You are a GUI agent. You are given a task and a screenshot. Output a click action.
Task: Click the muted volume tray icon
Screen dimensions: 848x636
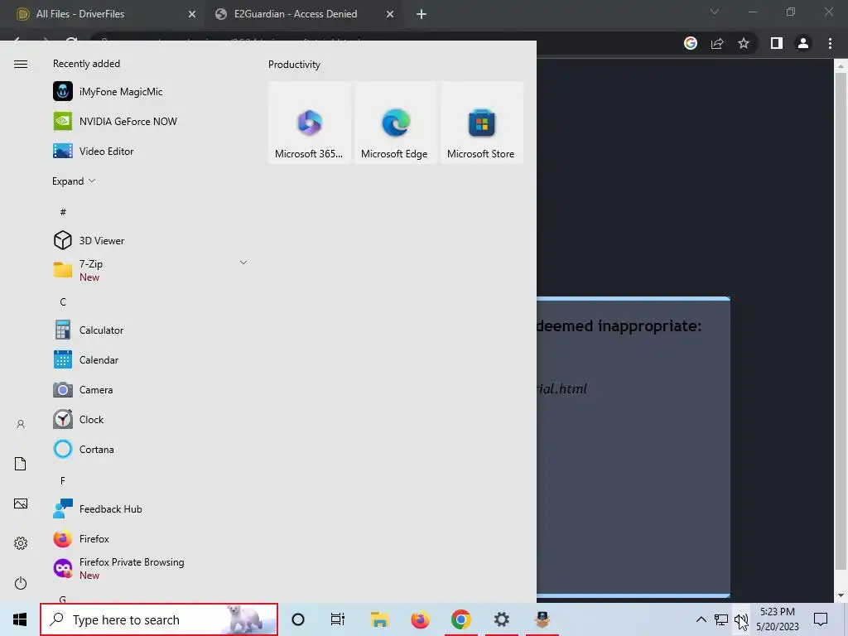741,621
